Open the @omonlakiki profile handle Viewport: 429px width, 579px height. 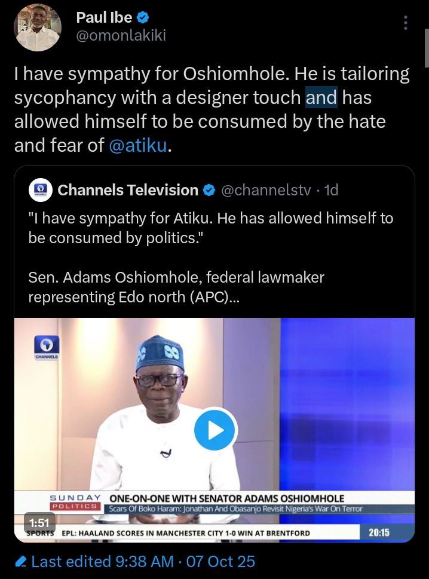pyautogui.click(x=121, y=36)
